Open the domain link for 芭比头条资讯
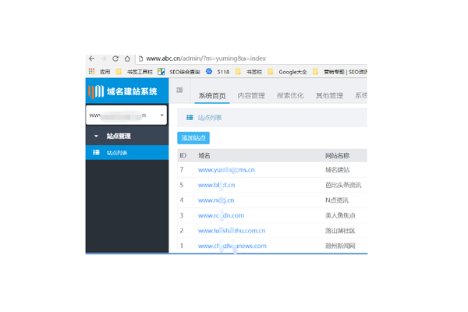Screen dimensions: 468x312 (x=216, y=185)
